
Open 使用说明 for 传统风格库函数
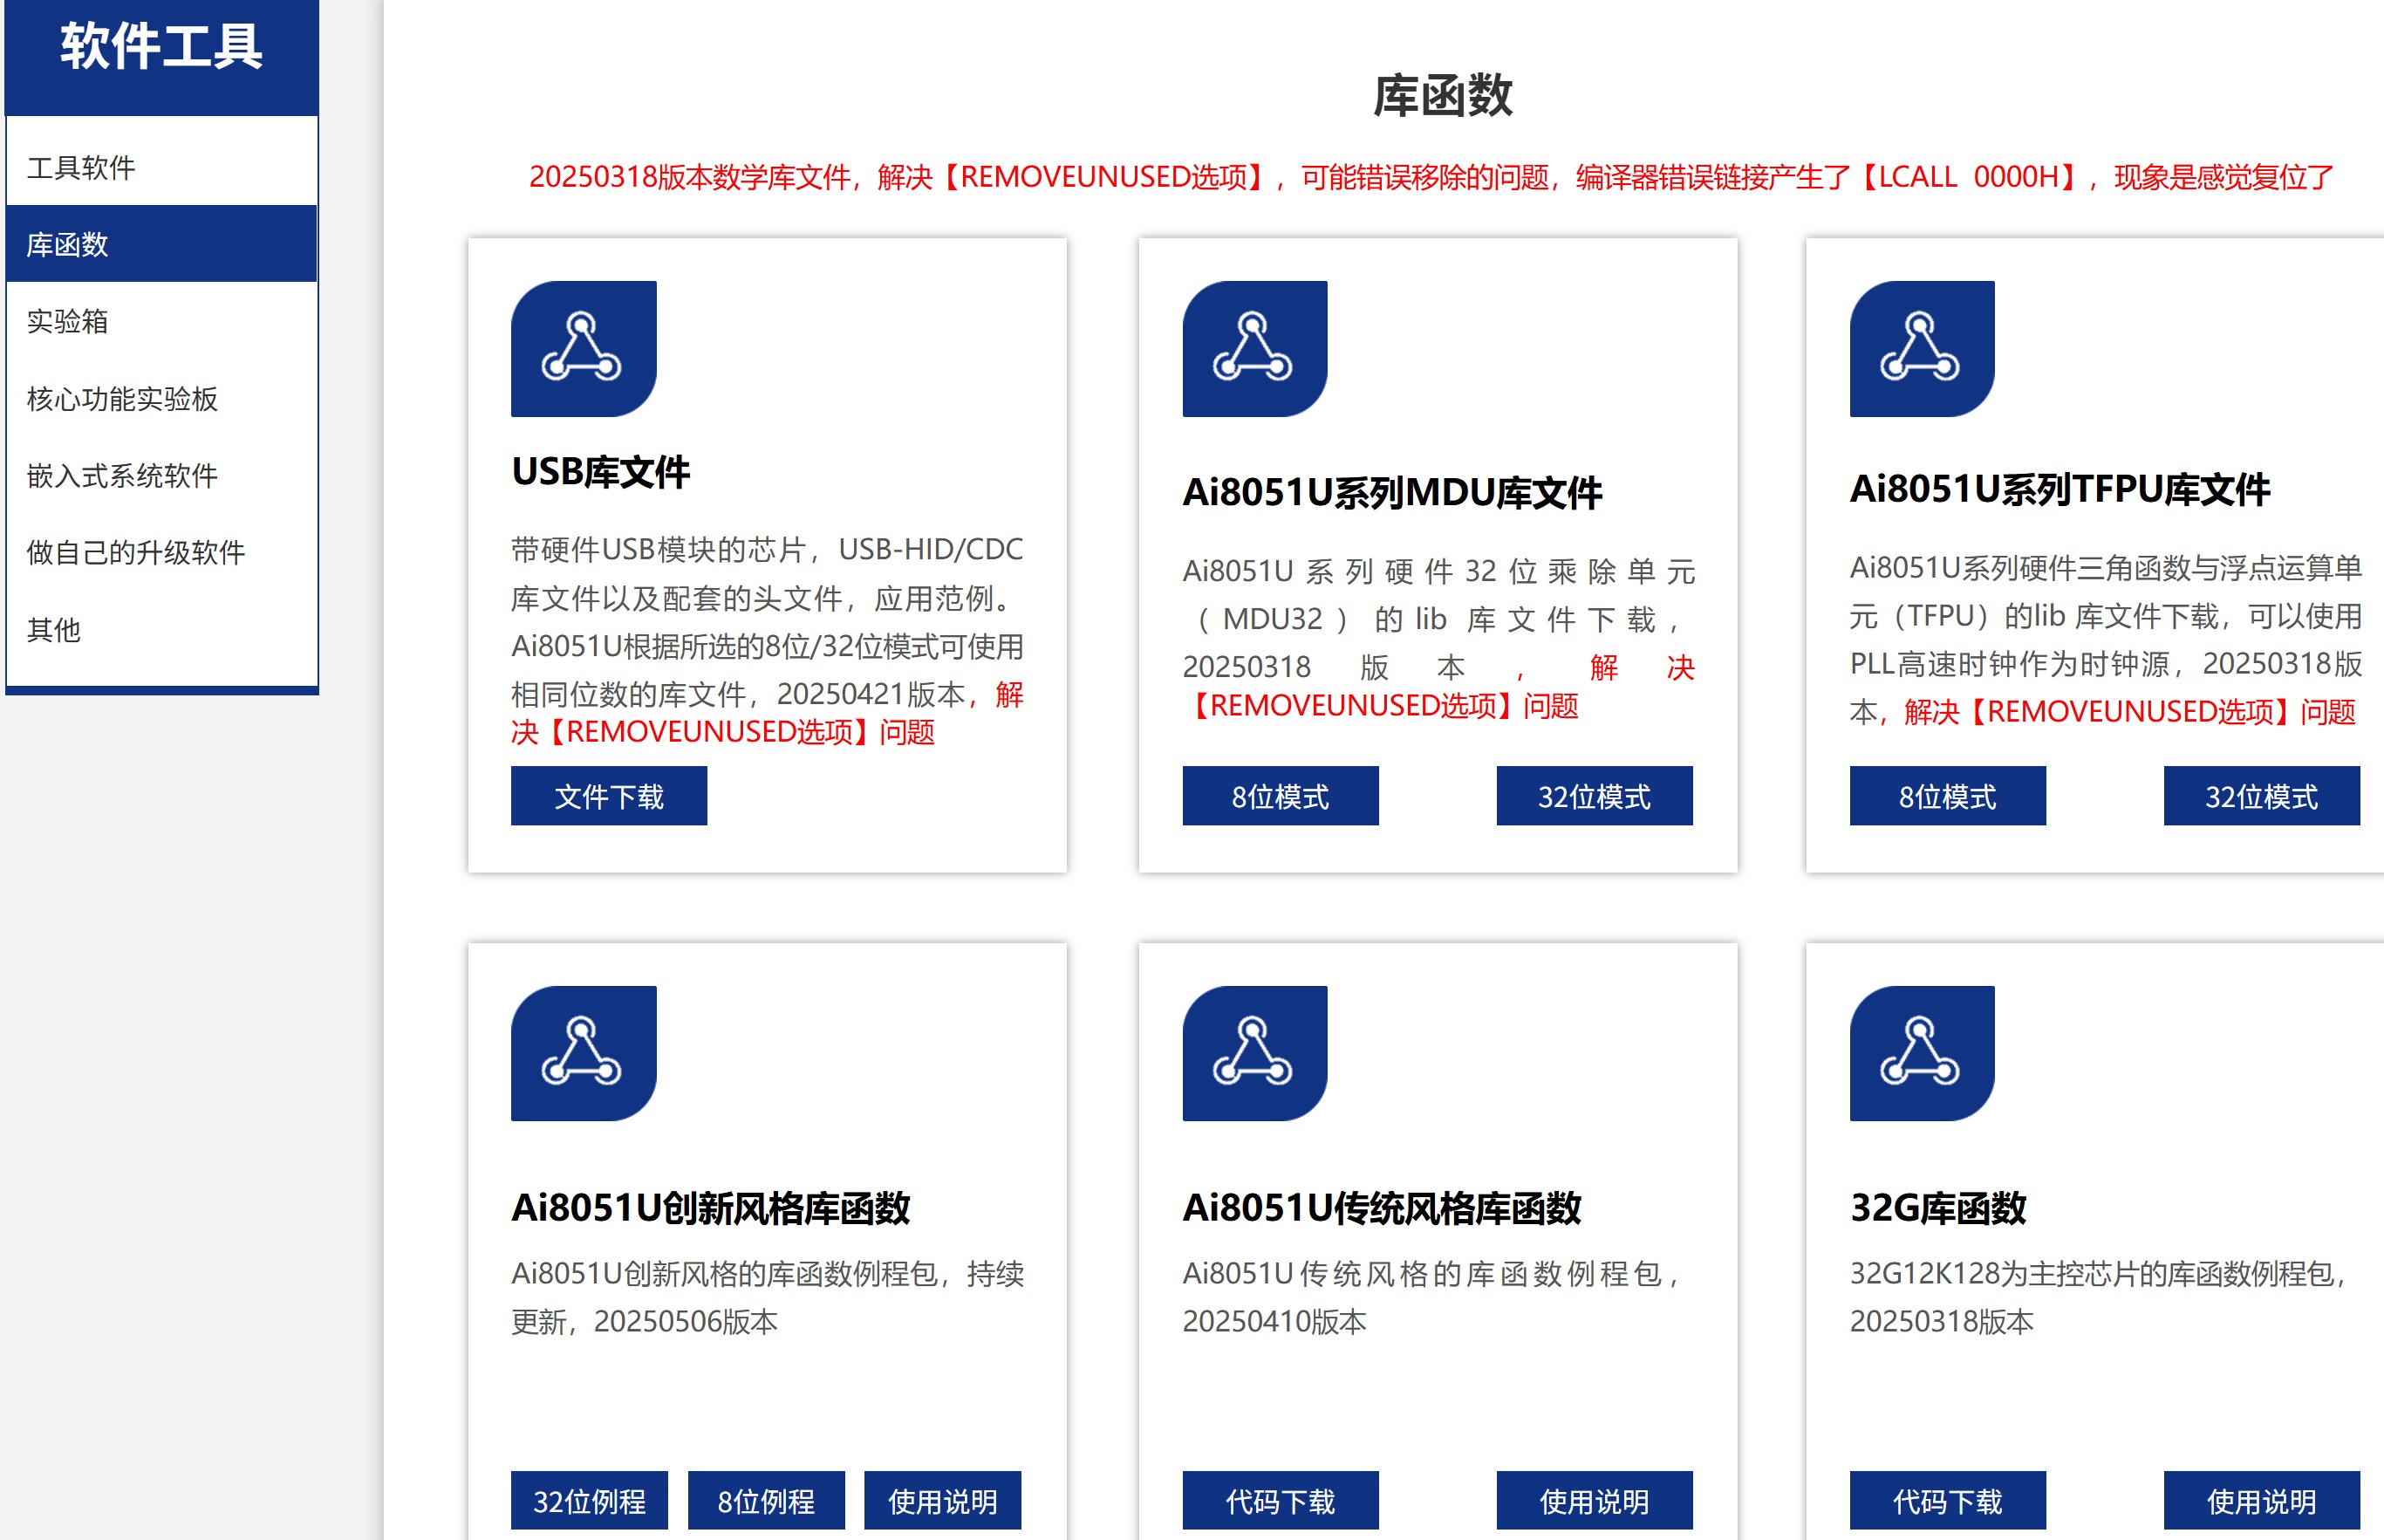tap(1594, 1500)
